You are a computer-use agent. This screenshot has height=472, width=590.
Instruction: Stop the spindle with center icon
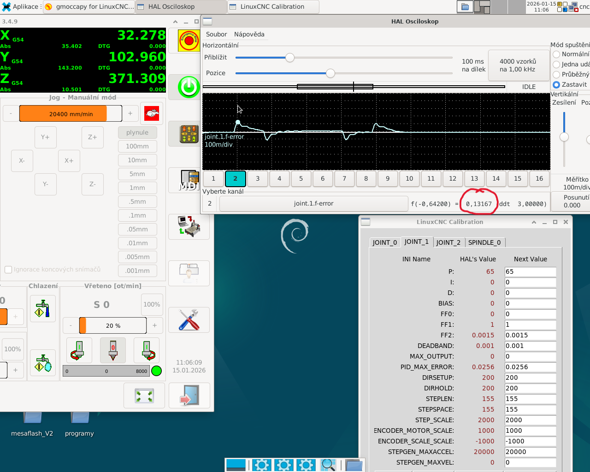coord(113,350)
